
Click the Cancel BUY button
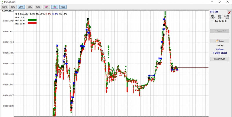220,31
